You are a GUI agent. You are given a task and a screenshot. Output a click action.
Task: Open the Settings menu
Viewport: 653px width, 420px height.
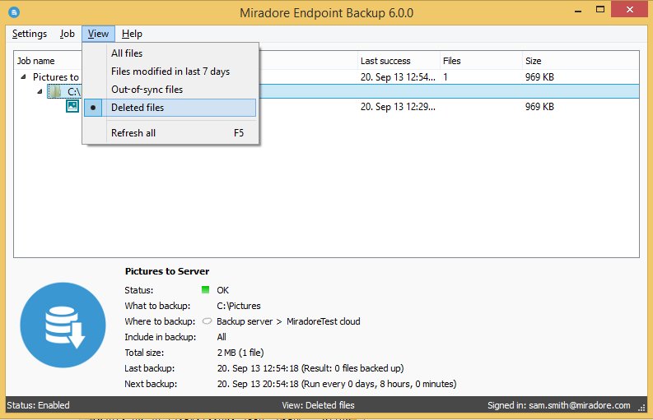pyautogui.click(x=29, y=34)
